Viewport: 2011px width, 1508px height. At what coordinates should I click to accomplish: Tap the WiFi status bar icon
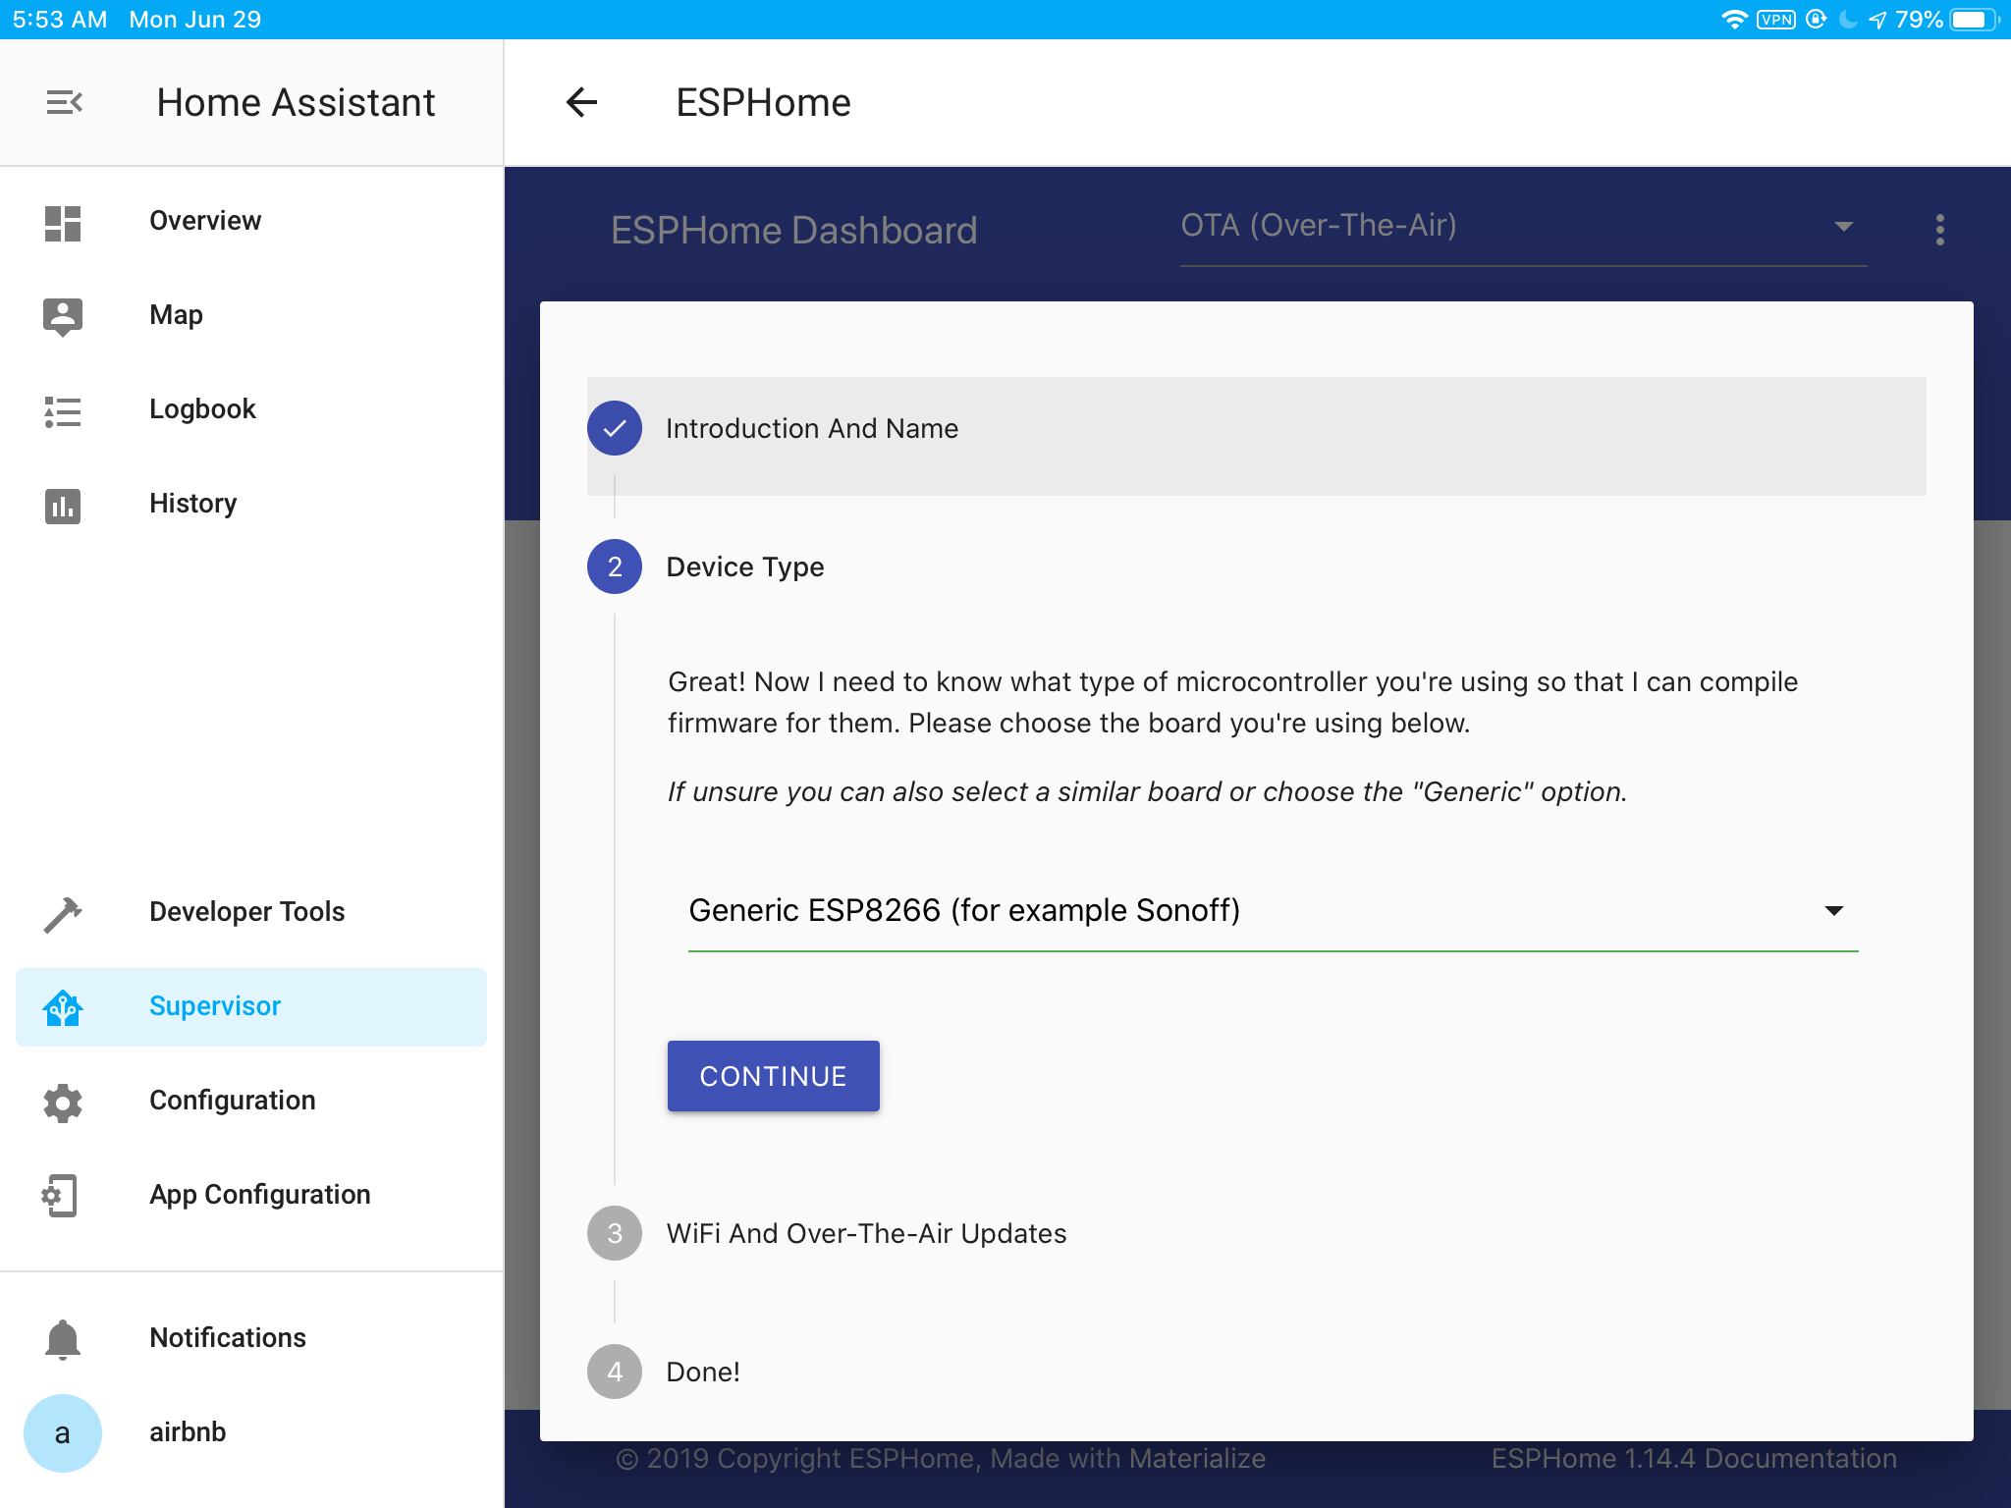click(x=1734, y=20)
